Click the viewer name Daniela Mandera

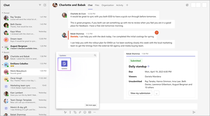pos(153,76)
